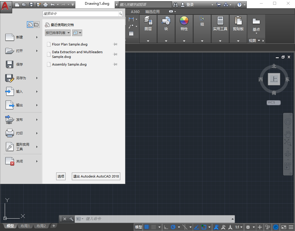The image size is (295, 231).
Task: Click the 另存为 (Save As) menu icon
Action: point(10,78)
